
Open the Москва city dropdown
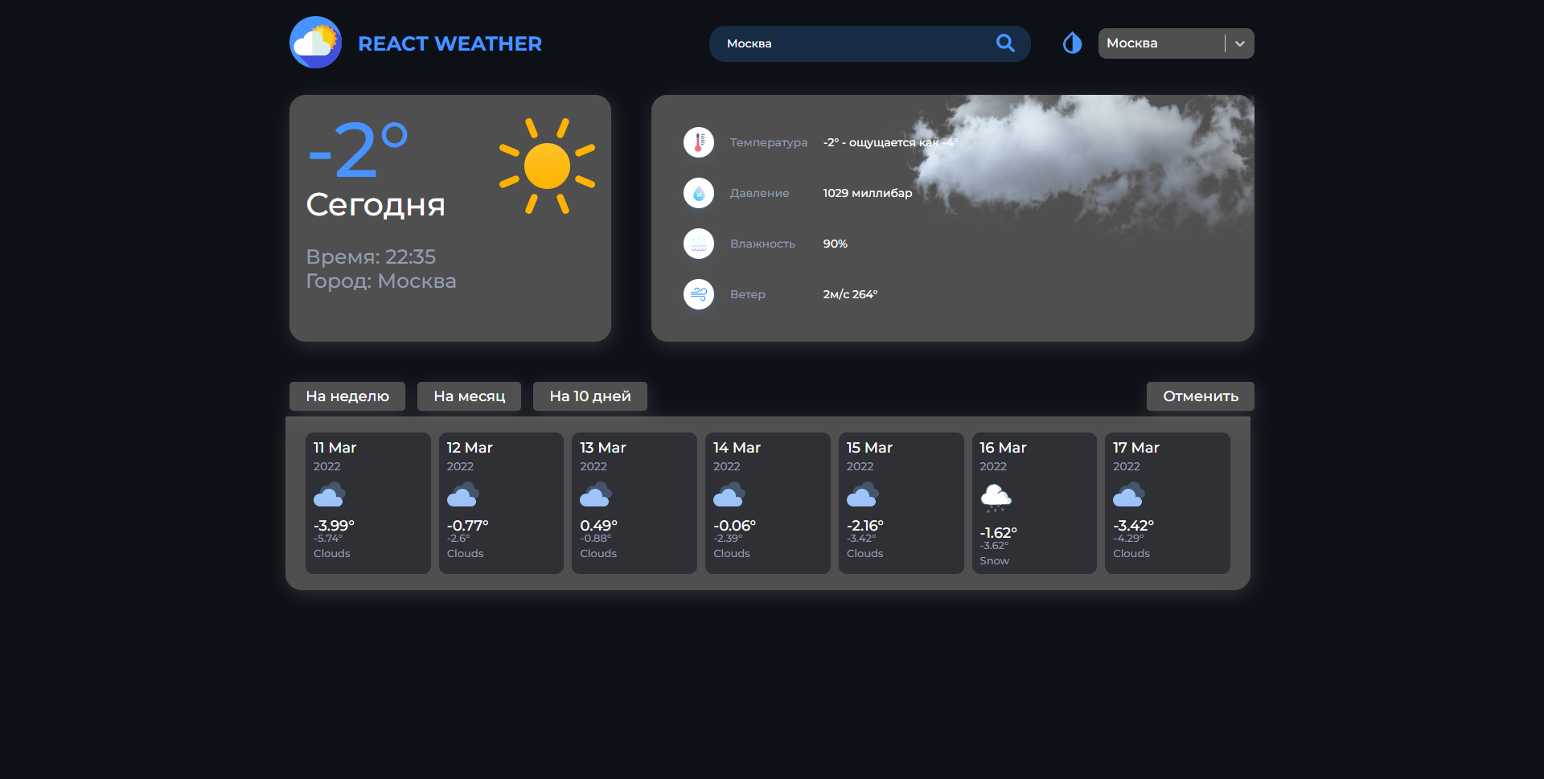(1176, 43)
